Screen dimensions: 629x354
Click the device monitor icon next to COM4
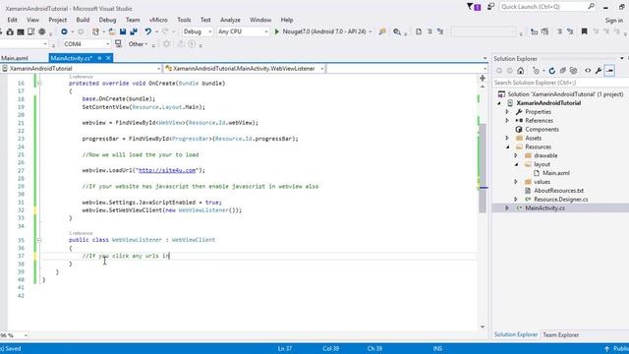pos(118,43)
